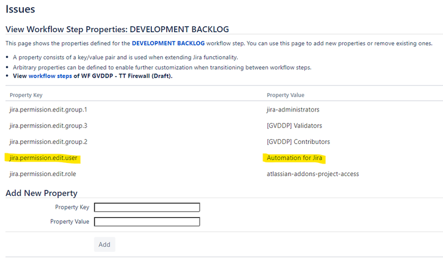Select the atlassian-addons-project-access value
This screenshot has height=262, width=443.
pyautogui.click(x=313, y=174)
